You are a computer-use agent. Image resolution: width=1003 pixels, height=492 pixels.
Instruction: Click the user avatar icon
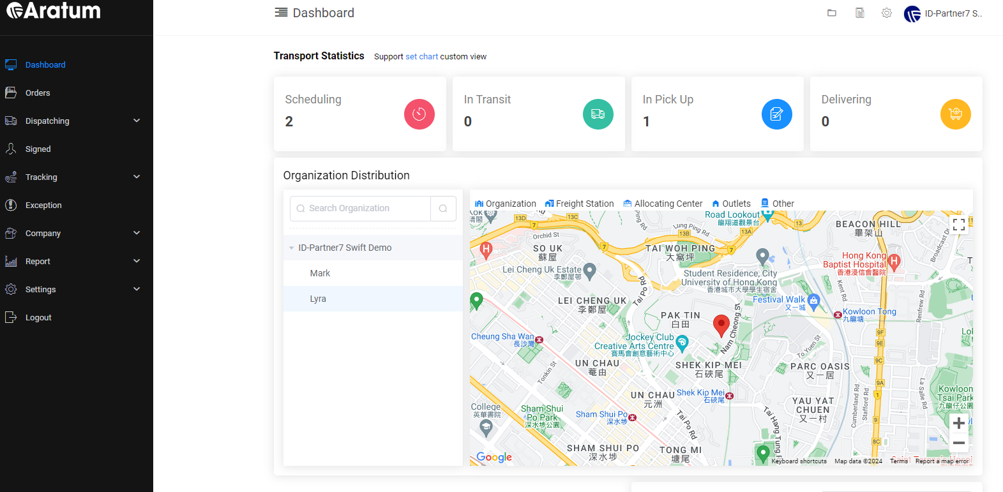912,13
